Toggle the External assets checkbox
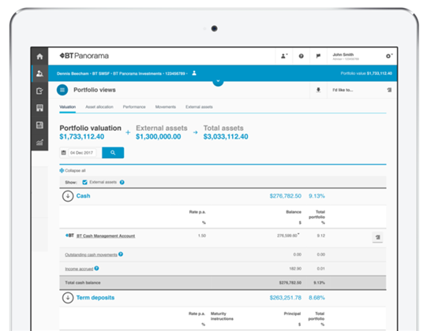This screenshot has height=331, width=427. point(84,182)
